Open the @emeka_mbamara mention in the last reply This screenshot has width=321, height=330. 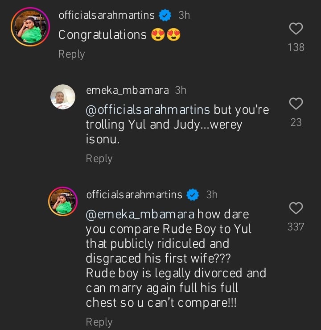click(140, 214)
